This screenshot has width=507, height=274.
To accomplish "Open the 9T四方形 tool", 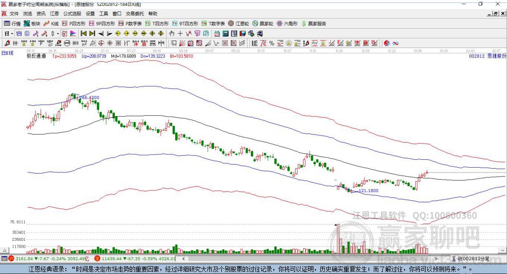I will click(185, 24).
